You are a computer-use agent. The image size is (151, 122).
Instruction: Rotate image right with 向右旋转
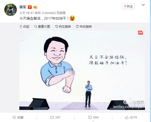click(x=84, y=27)
